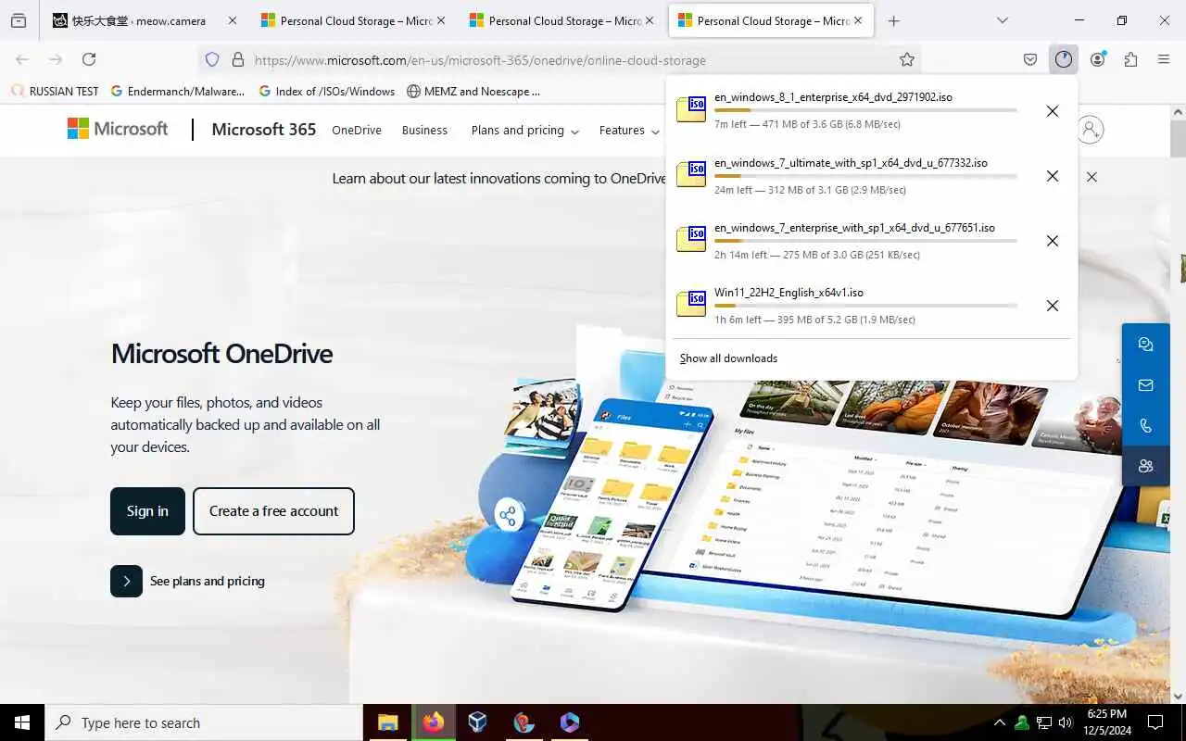Open Index of /ISOs/Windows bookmark
Viewport: 1186px width, 741px height.
pyautogui.click(x=327, y=92)
